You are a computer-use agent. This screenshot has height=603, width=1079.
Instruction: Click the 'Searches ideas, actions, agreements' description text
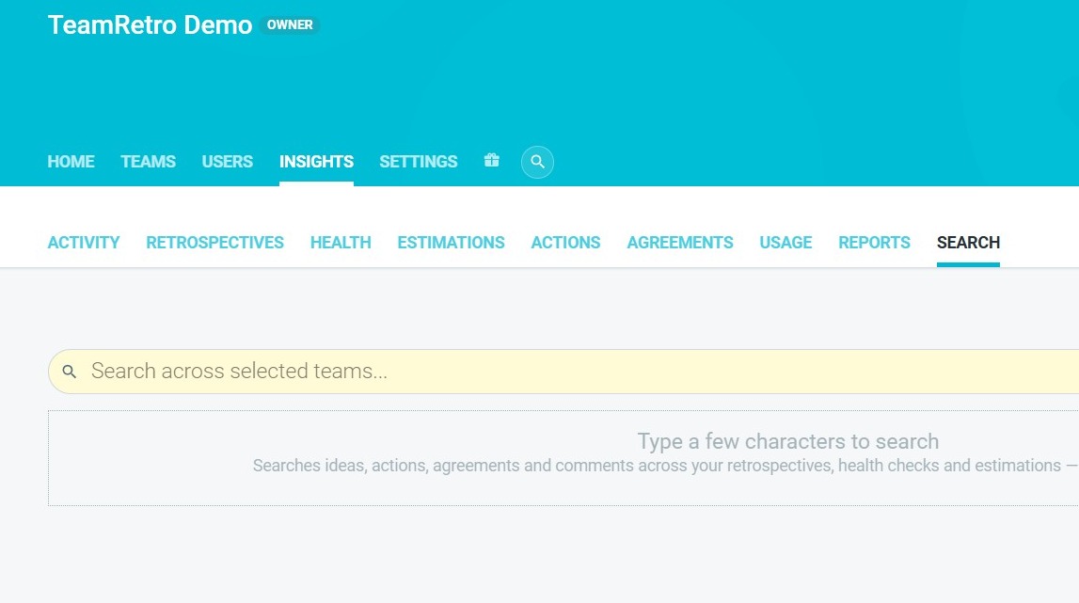click(x=665, y=466)
